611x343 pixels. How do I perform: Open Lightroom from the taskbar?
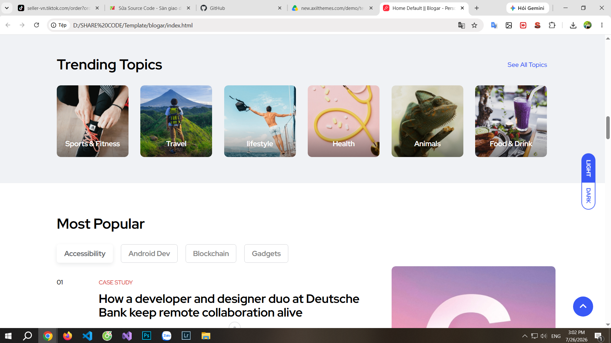[x=186, y=336]
